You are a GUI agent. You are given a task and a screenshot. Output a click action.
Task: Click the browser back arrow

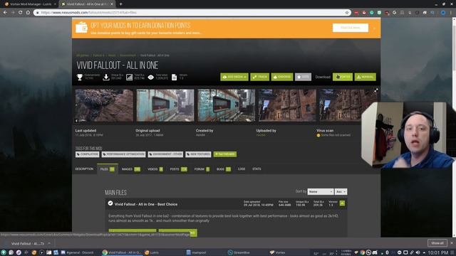[5, 13]
